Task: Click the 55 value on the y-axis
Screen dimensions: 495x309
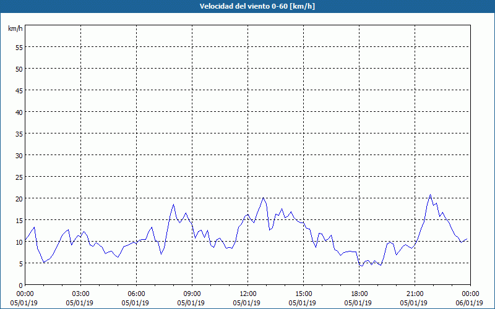Action: point(19,47)
